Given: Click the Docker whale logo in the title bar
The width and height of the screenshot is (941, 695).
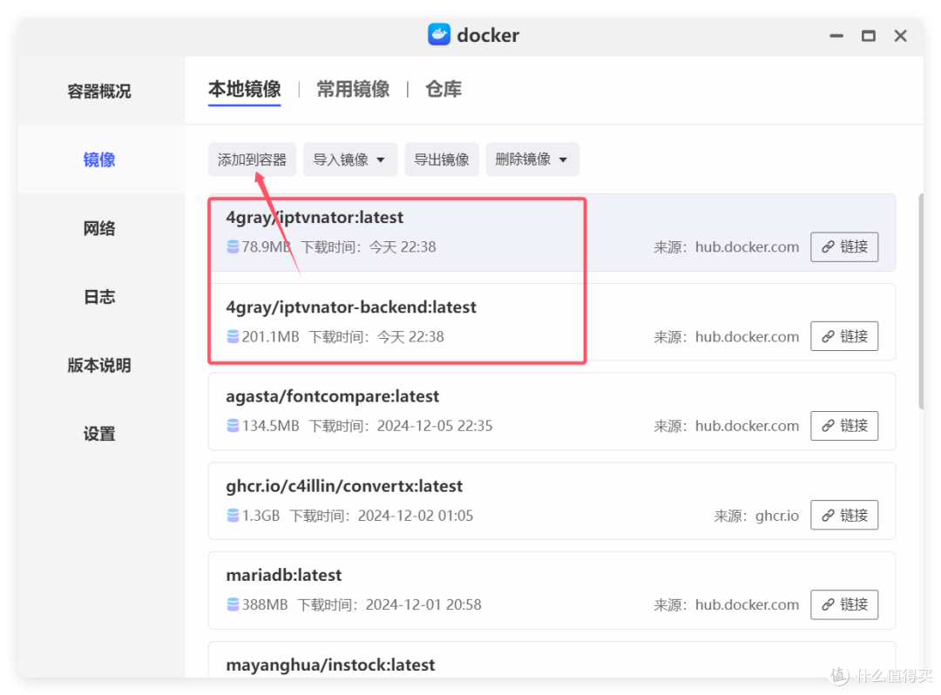Looking at the screenshot, I should click(438, 35).
